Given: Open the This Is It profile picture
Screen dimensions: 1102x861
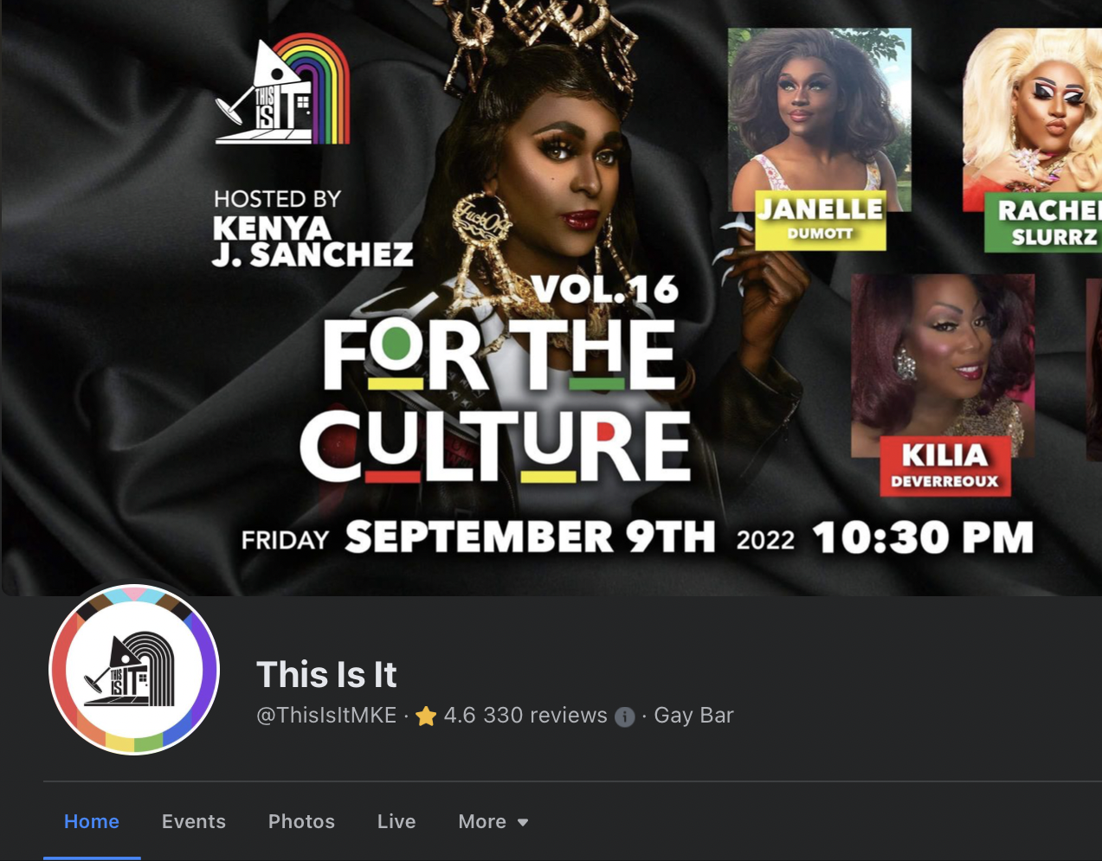Looking at the screenshot, I should 134,670.
